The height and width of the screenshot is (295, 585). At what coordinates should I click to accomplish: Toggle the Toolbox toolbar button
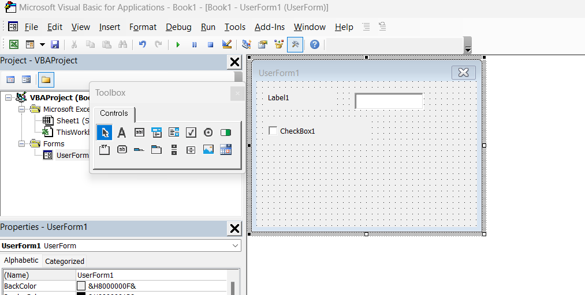(295, 44)
